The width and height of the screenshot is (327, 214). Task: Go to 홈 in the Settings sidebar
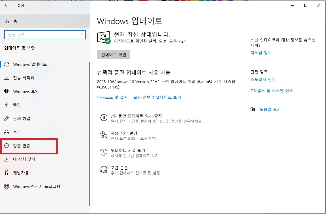(x=45, y=21)
